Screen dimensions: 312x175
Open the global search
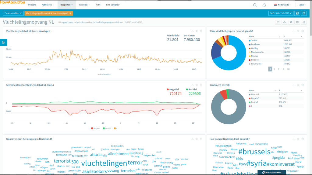coord(255,5)
